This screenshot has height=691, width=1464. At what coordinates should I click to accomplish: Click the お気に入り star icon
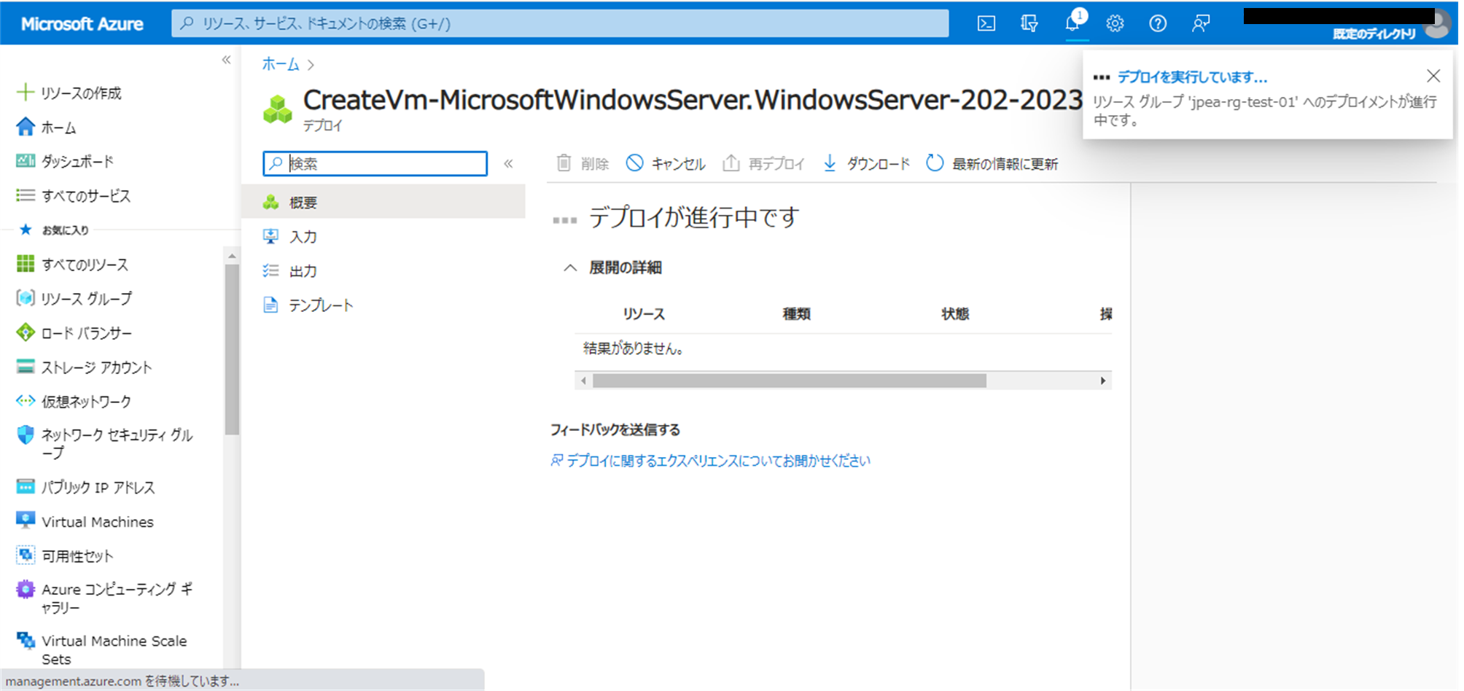pyautogui.click(x=26, y=230)
